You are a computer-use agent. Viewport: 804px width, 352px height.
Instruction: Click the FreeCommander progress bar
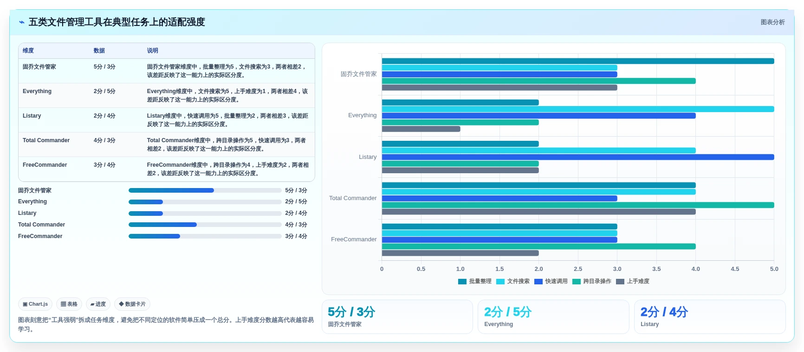pyautogui.click(x=205, y=236)
